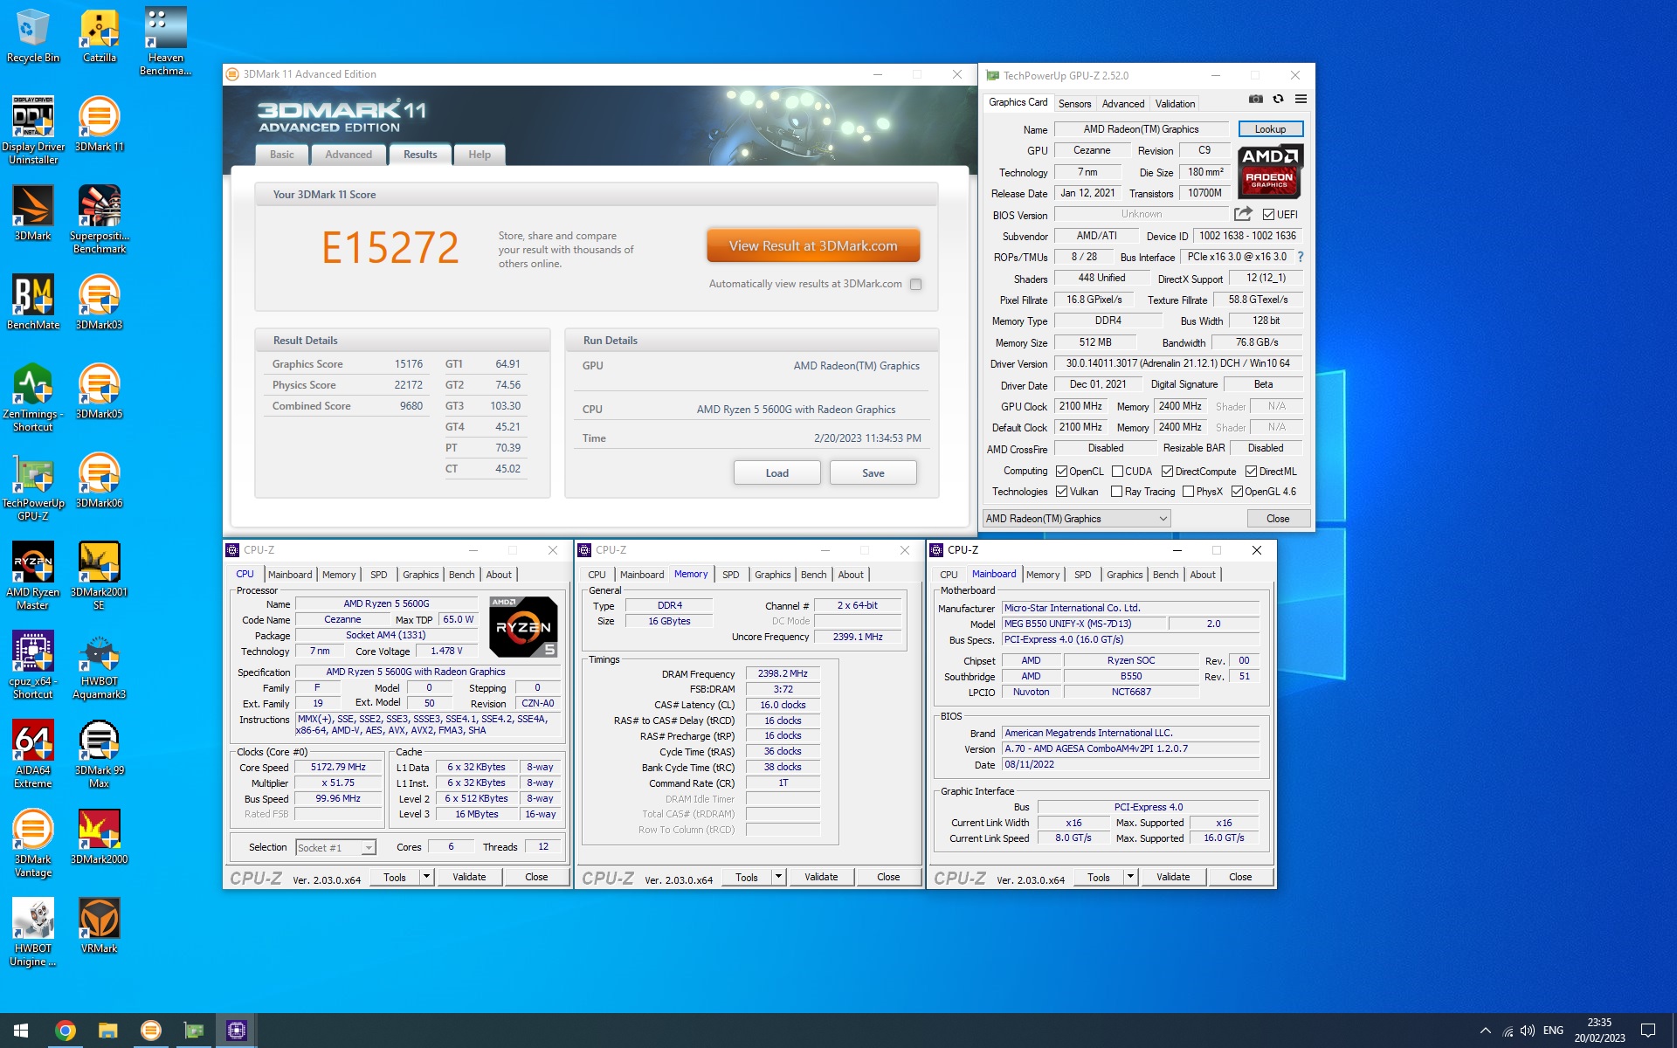This screenshot has height=1048, width=1677.
Task: Launch 3DMark05 desktop icon
Action: 100,391
